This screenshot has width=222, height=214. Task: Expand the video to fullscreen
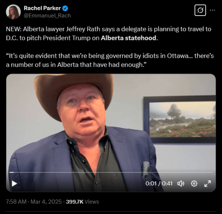[207, 184]
